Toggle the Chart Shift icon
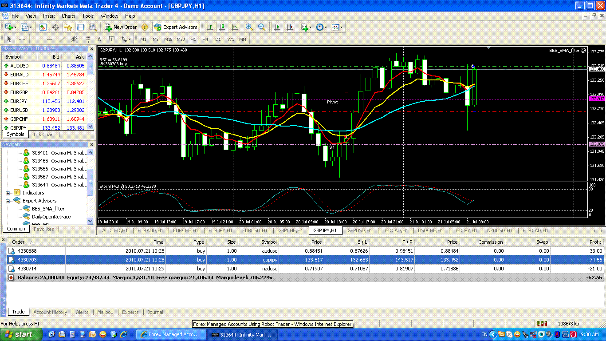Screen dimensions: 606x341 (x=290, y=27)
